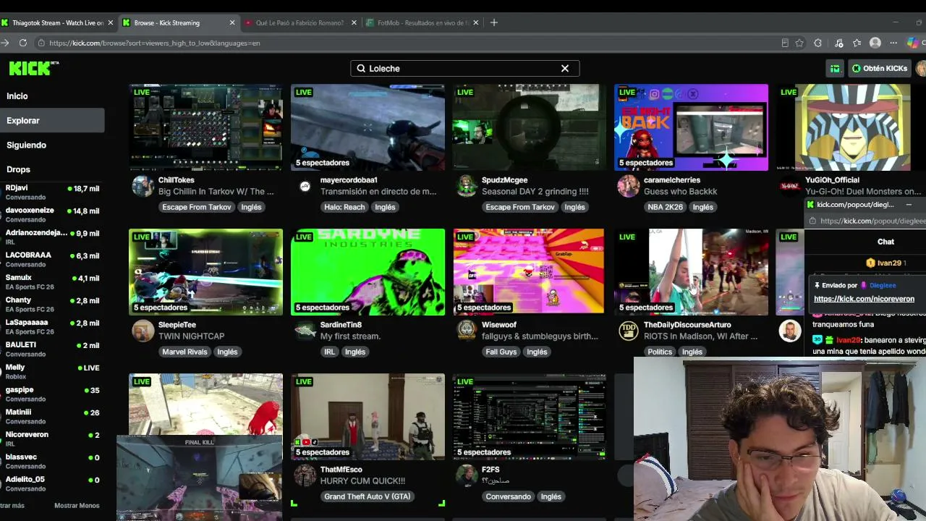The image size is (926, 521).
Task: Click mayercordobaa1 channel avatar
Action: pyautogui.click(x=305, y=187)
